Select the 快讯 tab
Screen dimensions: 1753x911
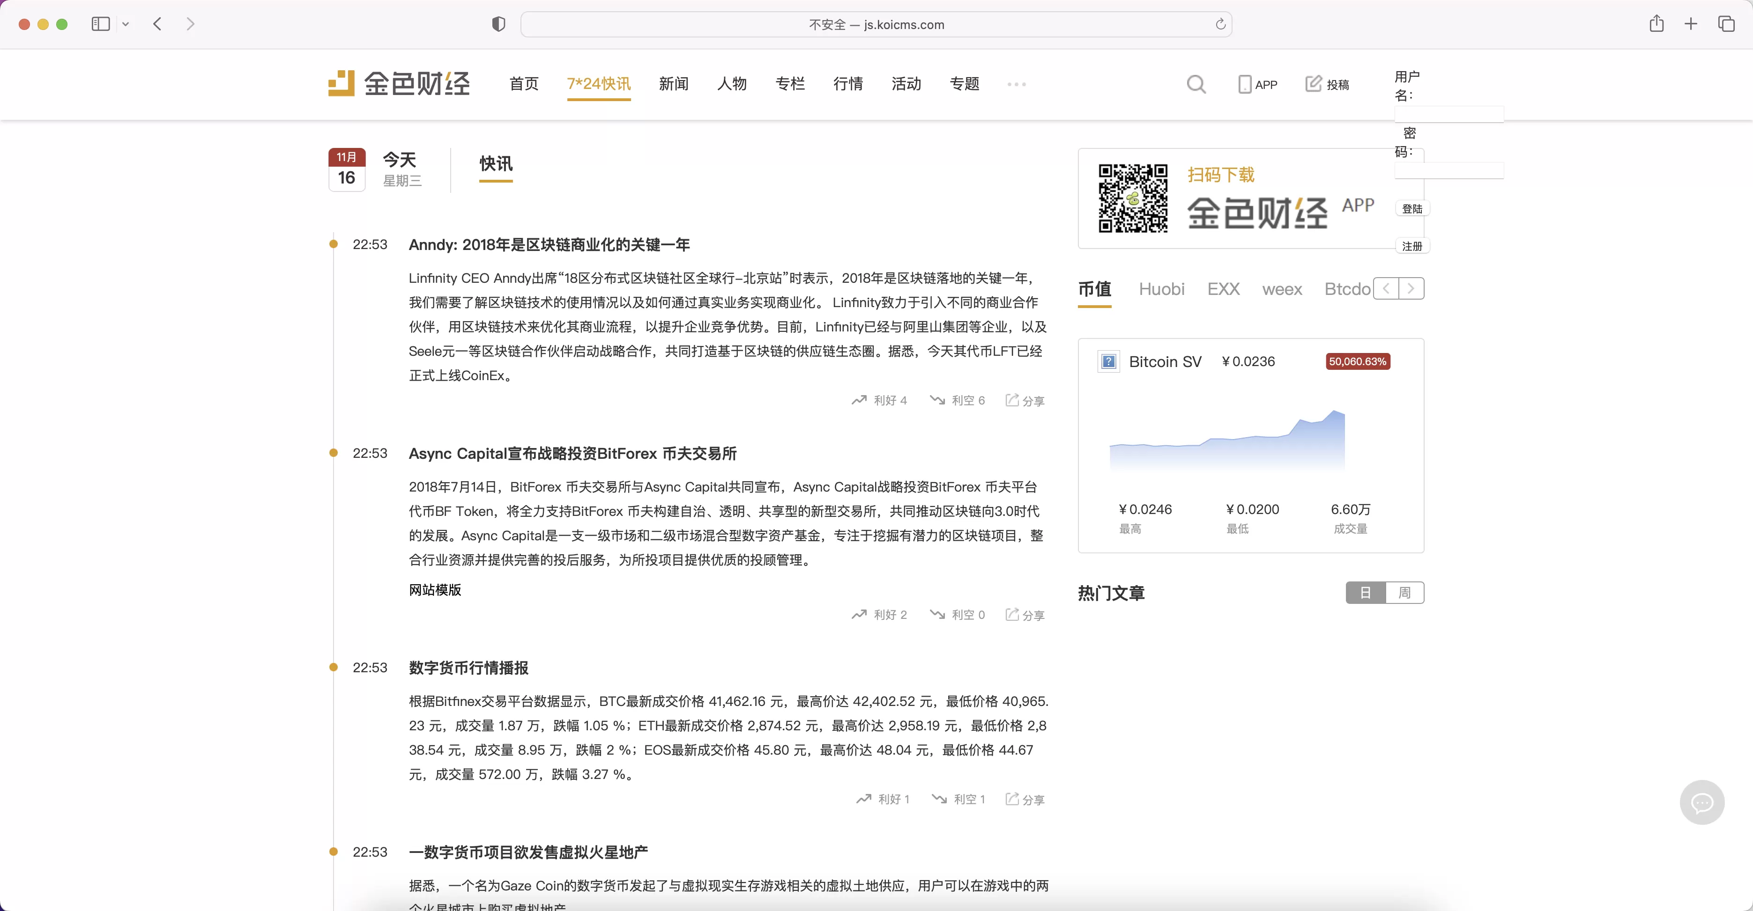(496, 164)
